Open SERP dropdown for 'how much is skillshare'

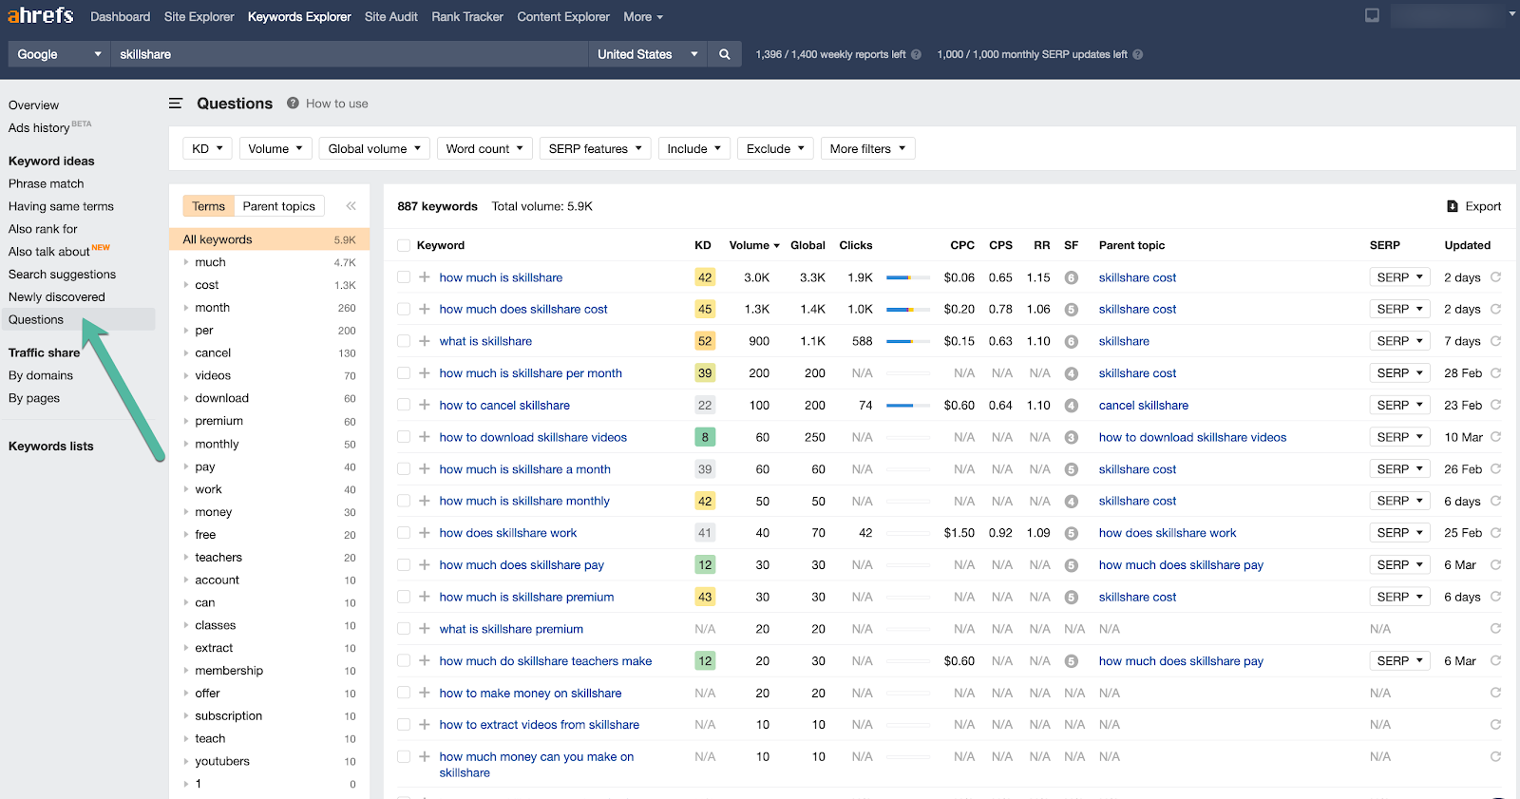point(1399,277)
